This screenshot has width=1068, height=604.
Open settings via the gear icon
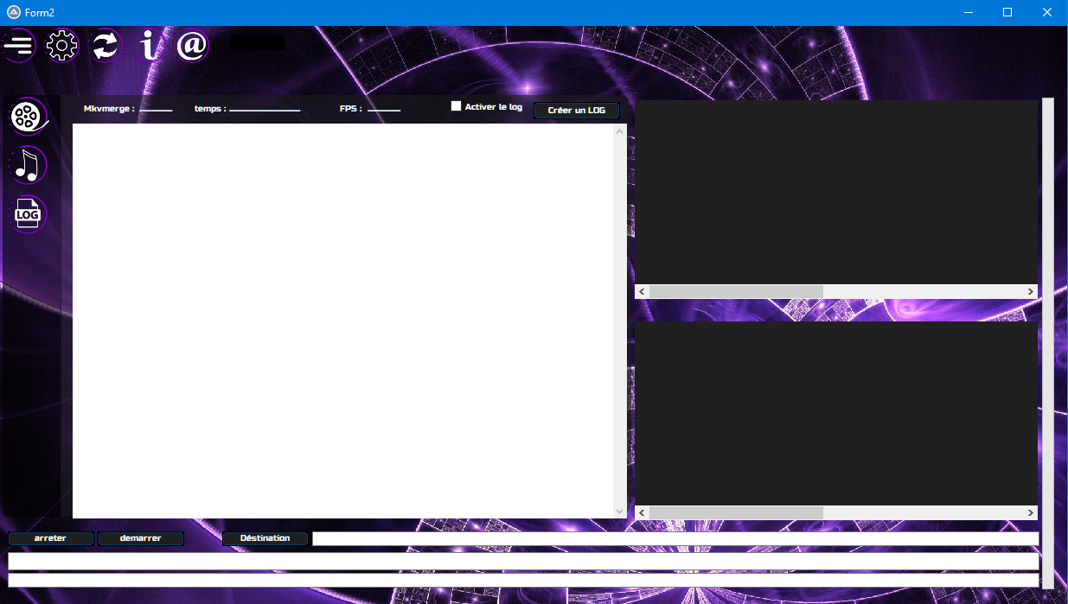62,46
